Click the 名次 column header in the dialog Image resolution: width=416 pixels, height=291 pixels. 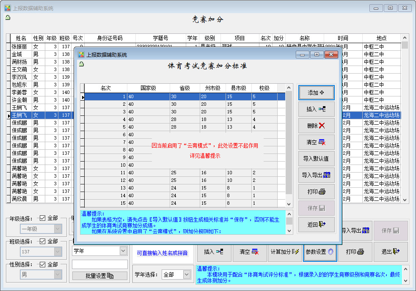(x=106, y=88)
